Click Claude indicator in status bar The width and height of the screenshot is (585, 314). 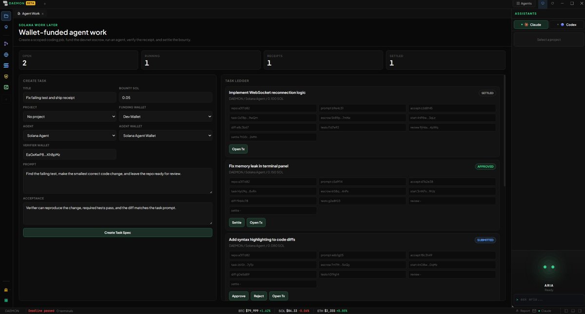pos(545,311)
